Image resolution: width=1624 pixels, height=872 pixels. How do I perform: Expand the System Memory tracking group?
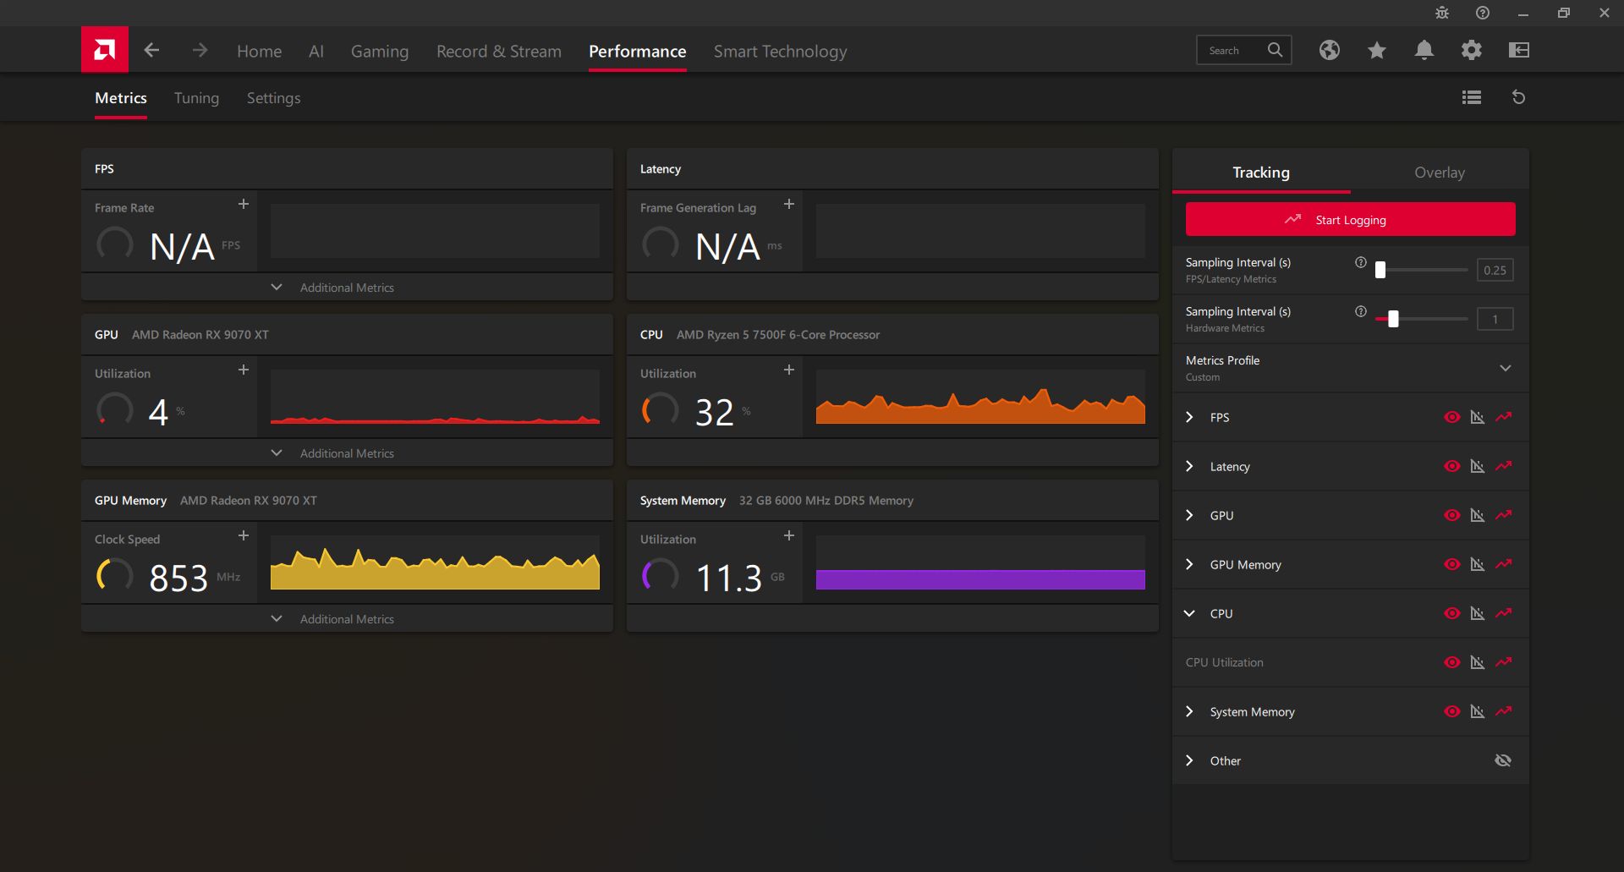[x=1190, y=711]
